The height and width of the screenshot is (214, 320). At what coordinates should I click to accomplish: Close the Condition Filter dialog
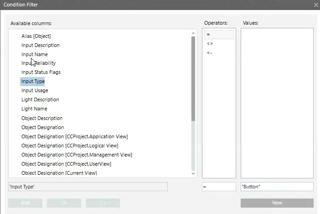tap(315, 5)
